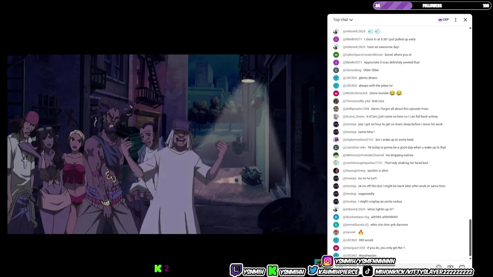Open username @phillipwatts1398
493x277 pixels.
(x=356, y=109)
